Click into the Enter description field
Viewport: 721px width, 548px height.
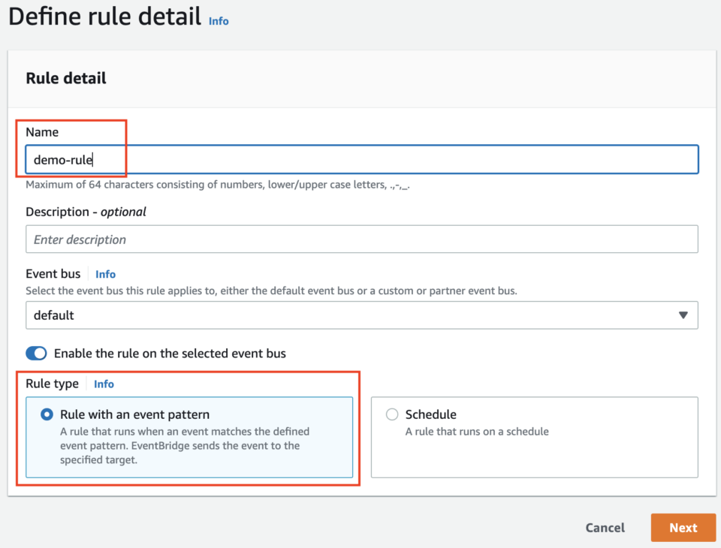click(361, 239)
